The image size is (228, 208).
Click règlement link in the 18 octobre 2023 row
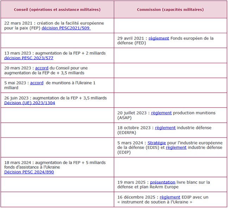[165, 128]
